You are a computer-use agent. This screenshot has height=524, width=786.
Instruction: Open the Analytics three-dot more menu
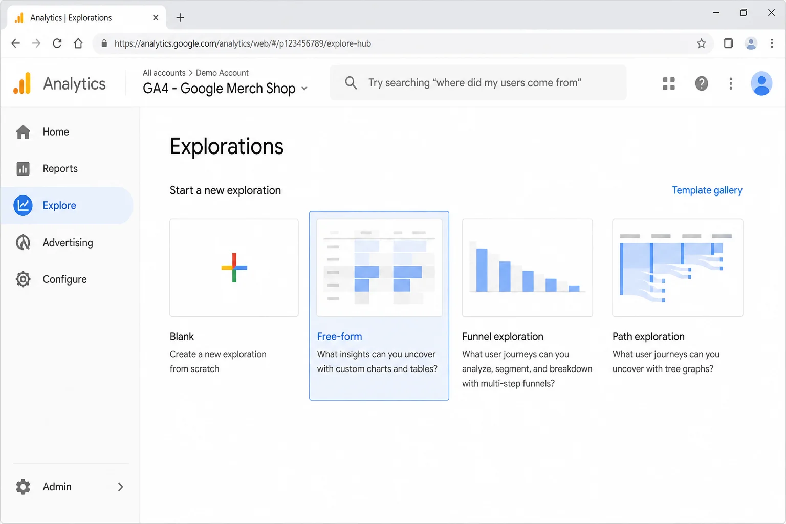[x=731, y=83]
